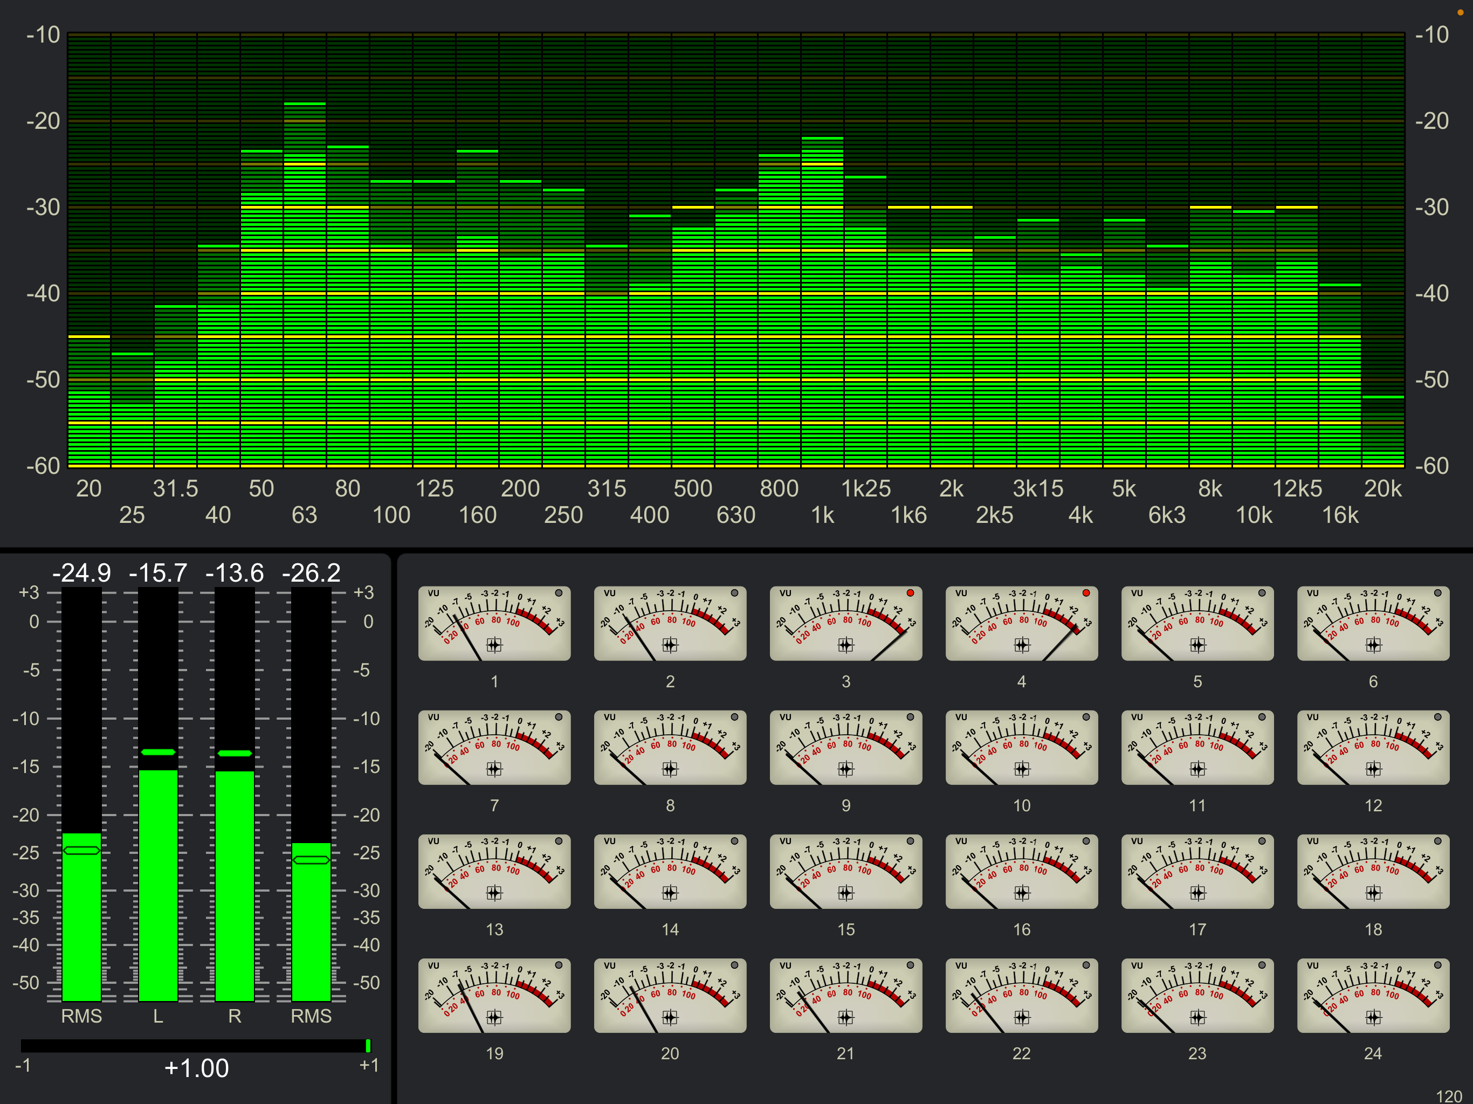1473x1104 pixels.
Task: Click the -13.6 right level readout
Action: pos(235,572)
